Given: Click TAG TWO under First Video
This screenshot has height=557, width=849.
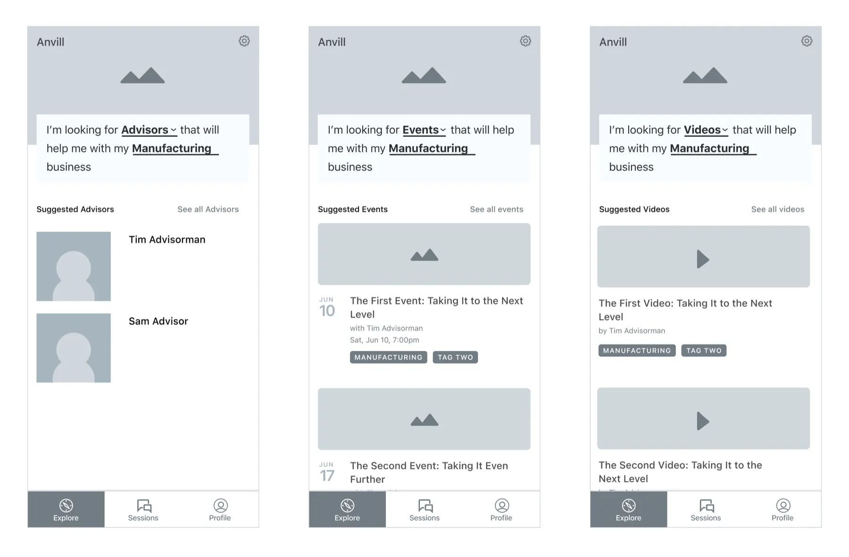Looking at the screenshot, I should point(704,350).
